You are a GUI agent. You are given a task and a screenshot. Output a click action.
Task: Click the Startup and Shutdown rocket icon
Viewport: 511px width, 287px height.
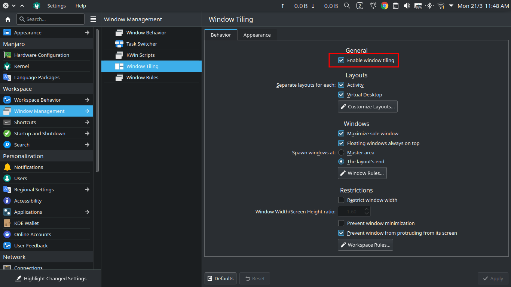[7, 133]
